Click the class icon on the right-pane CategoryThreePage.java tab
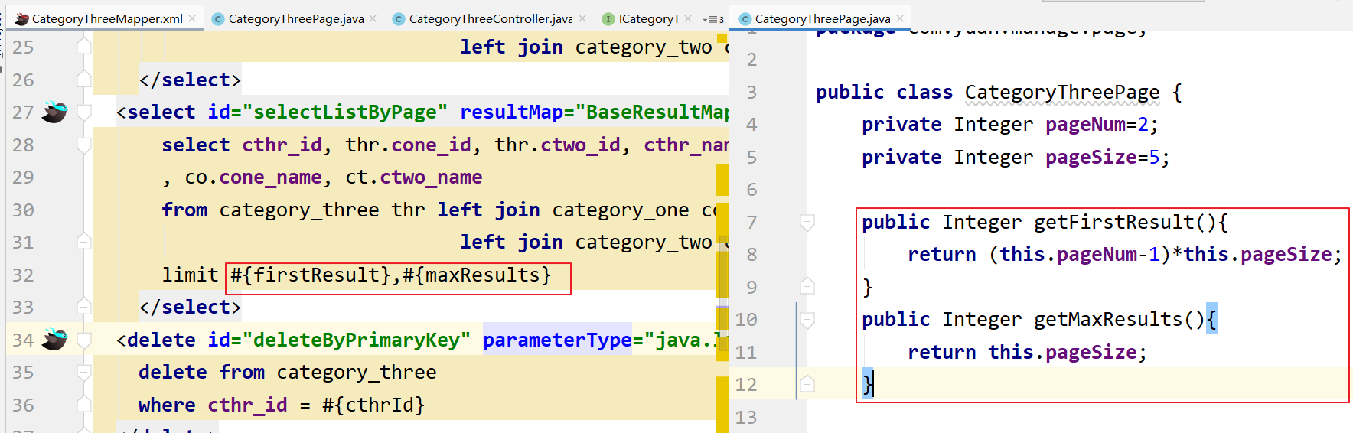The width and height of the screenshot is (1353, 433). 745,18
